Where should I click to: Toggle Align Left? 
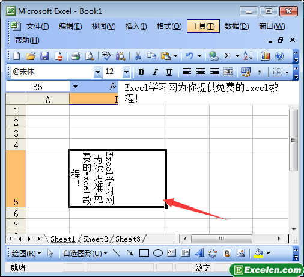click(187, 72)
